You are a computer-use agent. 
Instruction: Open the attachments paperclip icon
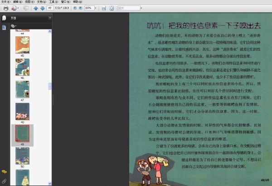4,181
